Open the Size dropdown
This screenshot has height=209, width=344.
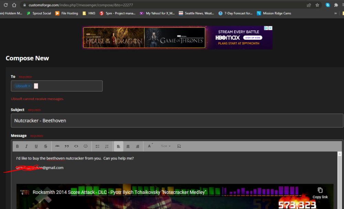tap(165, 146)
